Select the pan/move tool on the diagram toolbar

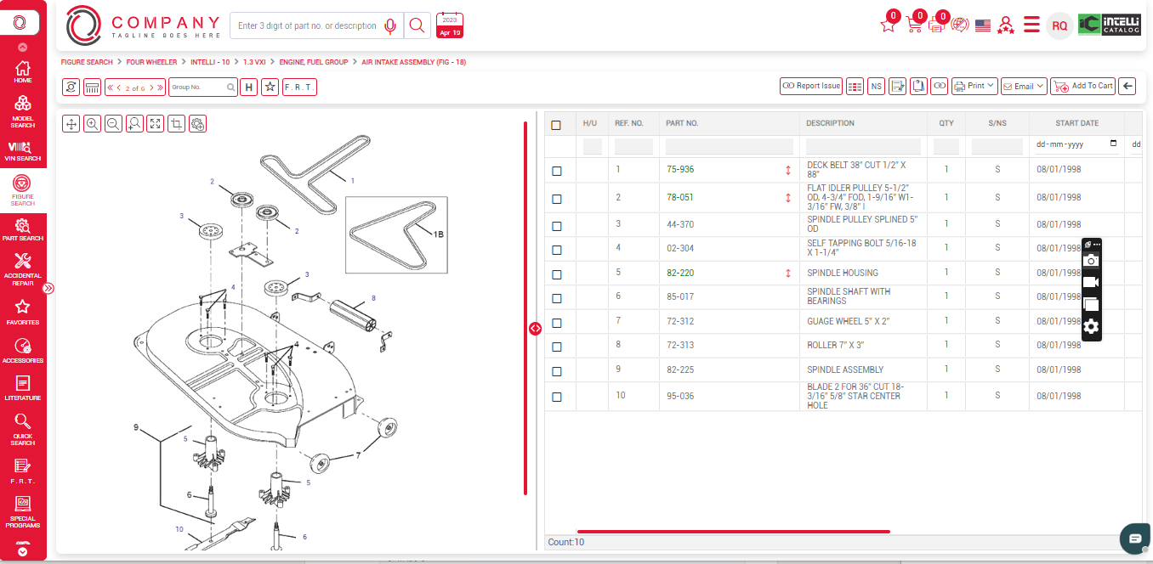click(x=71, y=123)
